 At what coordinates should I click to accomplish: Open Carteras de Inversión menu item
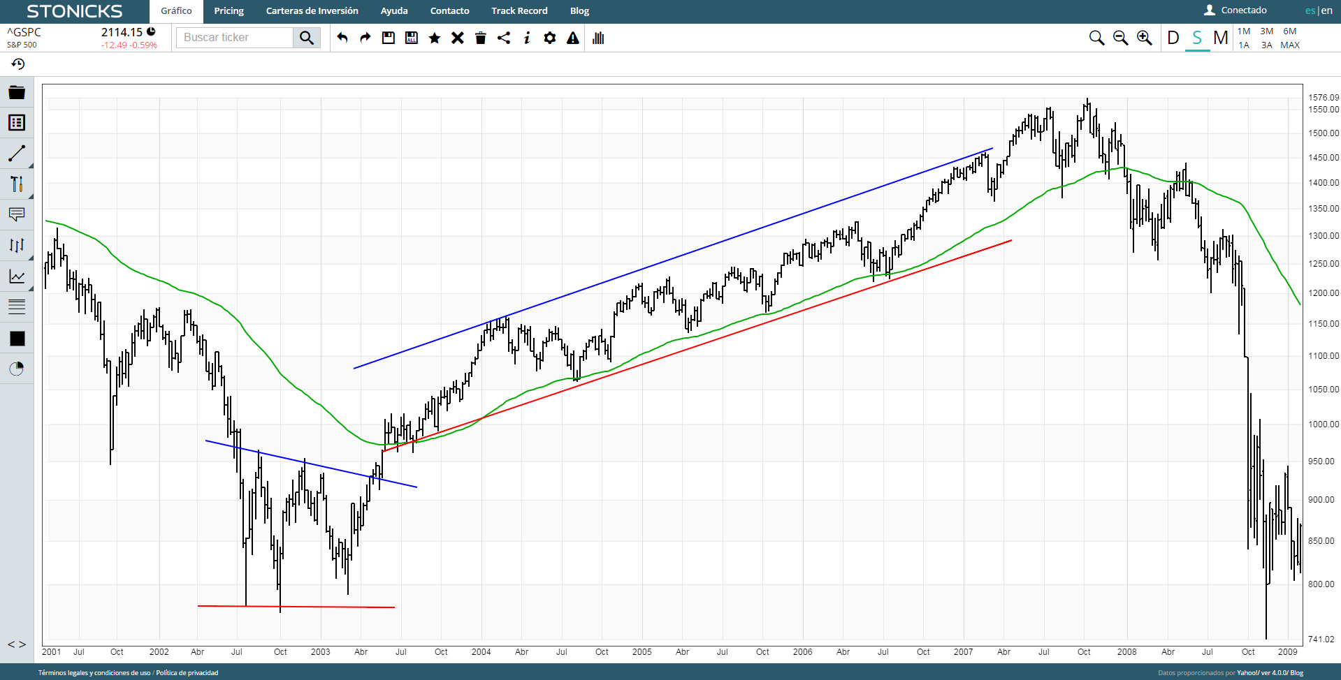pos(312,11)
